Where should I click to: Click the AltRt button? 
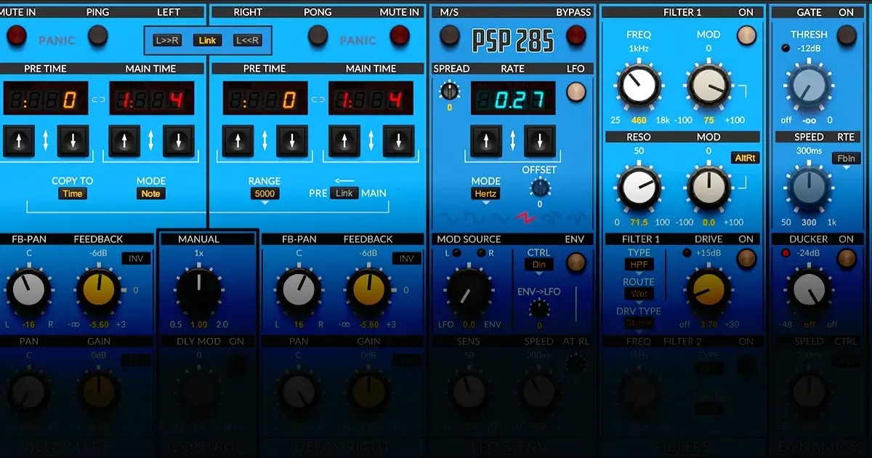click(746, 158)
